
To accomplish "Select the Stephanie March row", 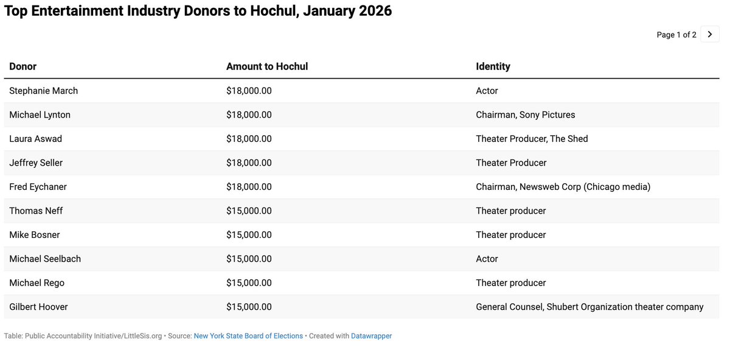I will pyautogui.click(x=361, y=91).
